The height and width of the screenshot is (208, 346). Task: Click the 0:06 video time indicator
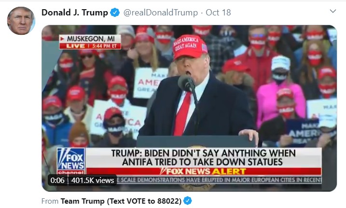(57, 180)
